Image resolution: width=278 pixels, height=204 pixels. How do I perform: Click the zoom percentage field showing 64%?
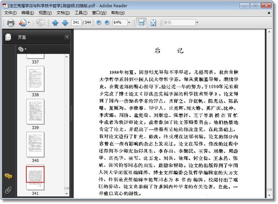coord(120,23)
